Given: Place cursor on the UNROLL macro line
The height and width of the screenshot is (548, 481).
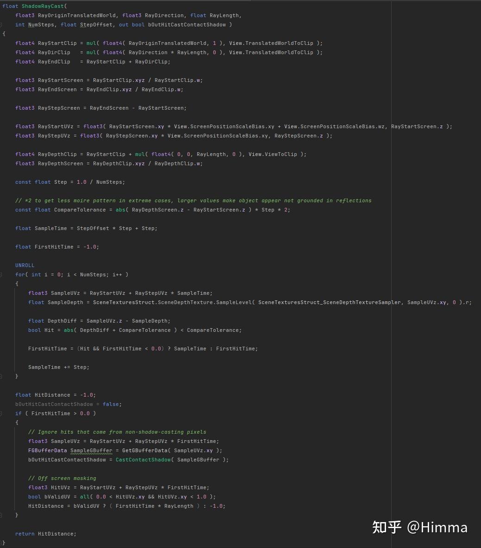Looking at the screenshot, I should pos(25,265).
